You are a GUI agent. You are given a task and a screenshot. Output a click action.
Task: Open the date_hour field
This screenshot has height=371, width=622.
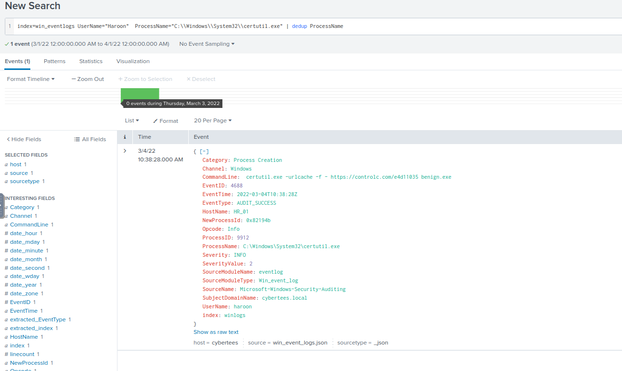pos(23,233)
